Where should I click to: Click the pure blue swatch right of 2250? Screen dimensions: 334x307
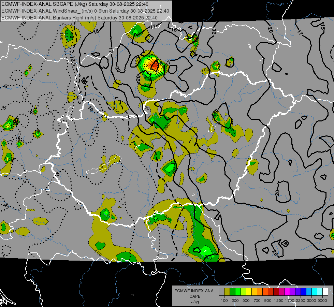(304, 292)
